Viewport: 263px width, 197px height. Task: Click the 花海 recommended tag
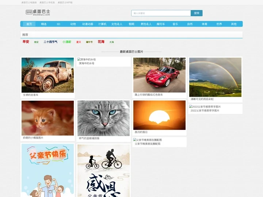pyautogui.click(x=101, y=42)
